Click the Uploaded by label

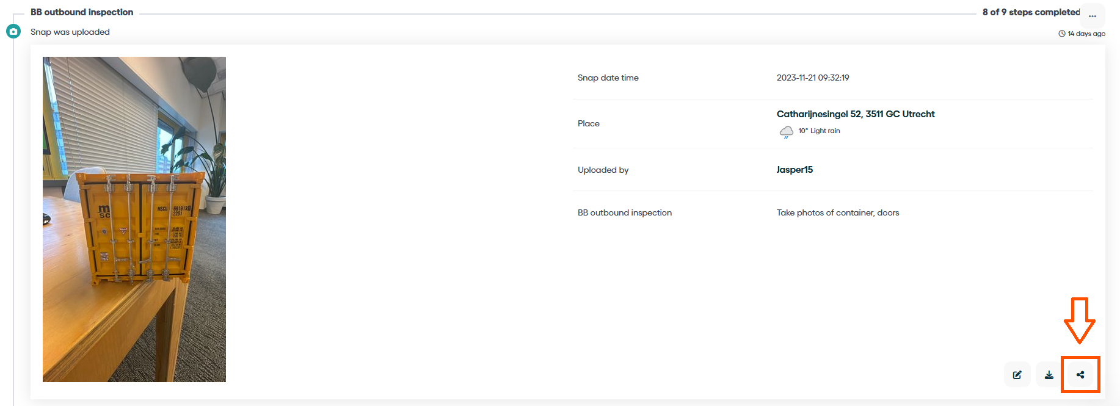tap(603, 170)
